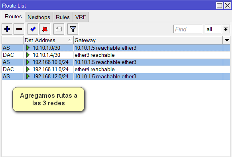Click the DAC flag of 10.10.1.4/30
Screen dimensions: 232x157
point(8,55)
